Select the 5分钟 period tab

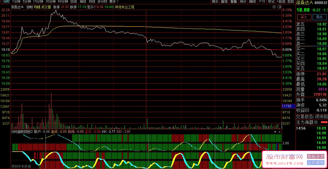click(x=26, y=1)
